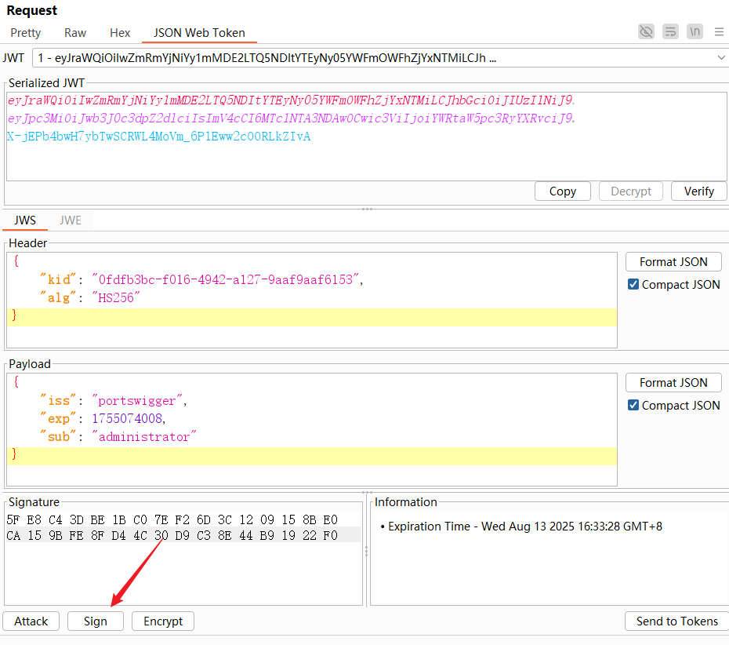The height and width of the screenshot is (645, 729).
Task: Open the JWE tab
Action: (x=71, y=220)
